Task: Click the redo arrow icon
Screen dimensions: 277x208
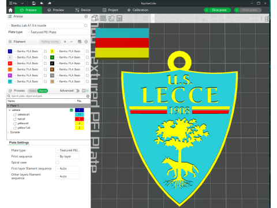Action: click(50, 3)
